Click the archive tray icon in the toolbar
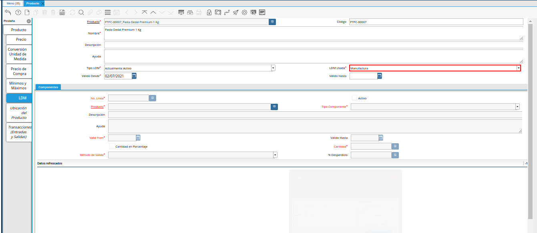Image resolution: width=537 pixels, height=233 pixels. [x=190, y=12]
